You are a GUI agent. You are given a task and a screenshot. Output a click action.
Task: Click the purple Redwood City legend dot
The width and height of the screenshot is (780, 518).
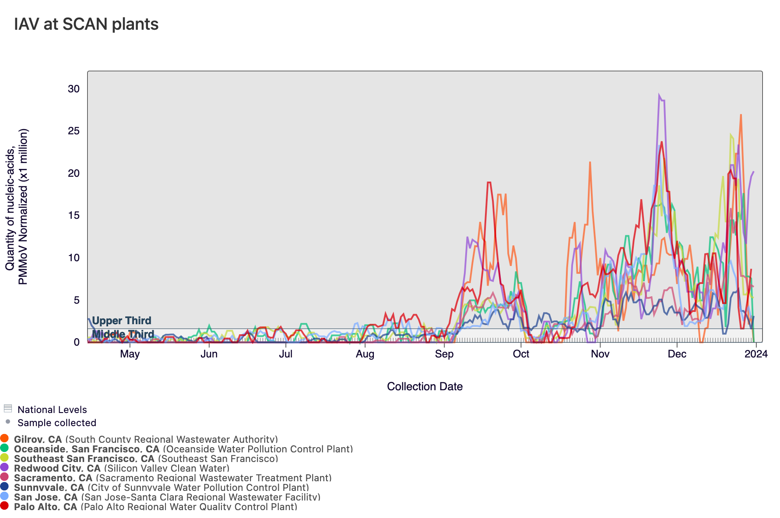pyautogui.click(x=4, y=467)
